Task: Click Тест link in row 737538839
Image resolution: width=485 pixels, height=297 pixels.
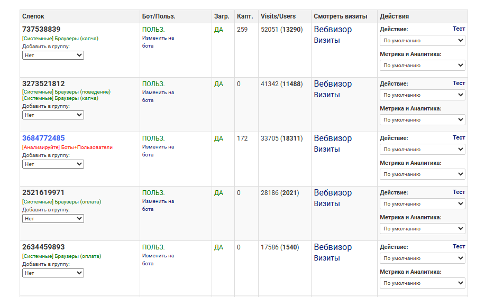Action: pos(459,29)
